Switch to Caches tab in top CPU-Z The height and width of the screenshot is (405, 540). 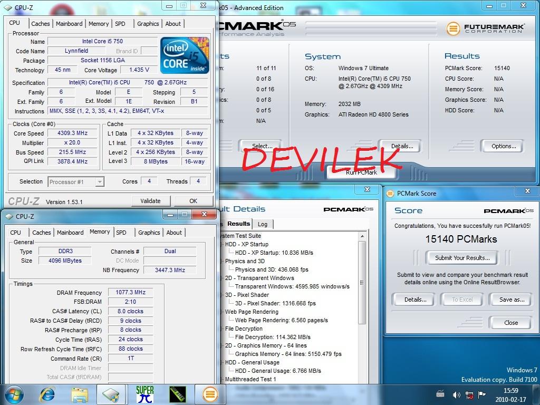click(x=40, y=24)
